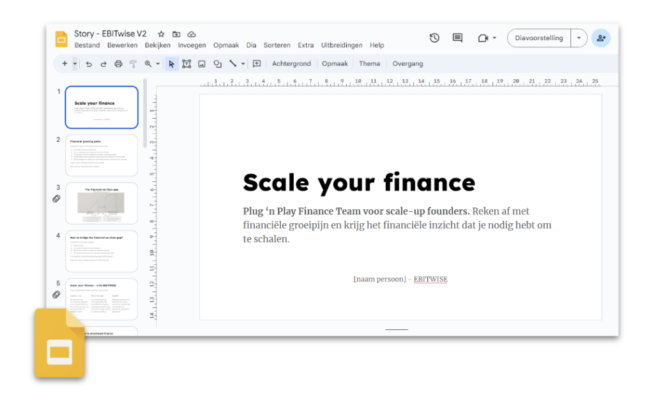Open the Bekijken menu
This screenshot has height=395, width=654.
(x=158, y=45)
